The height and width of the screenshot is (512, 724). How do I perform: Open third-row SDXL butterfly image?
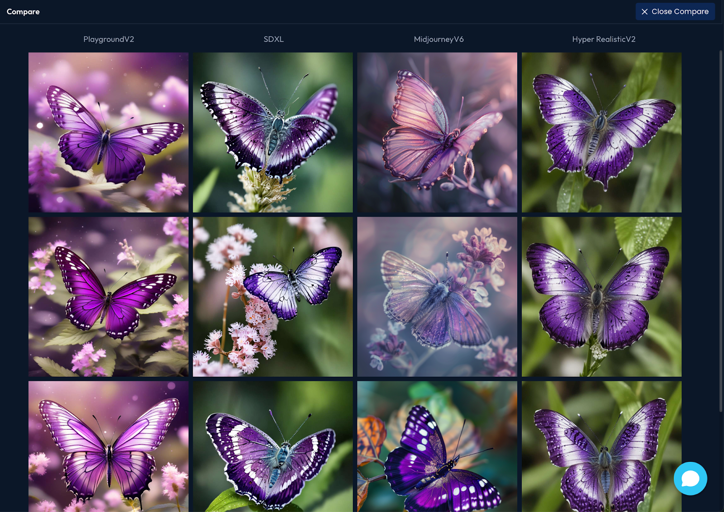point(273,446)
